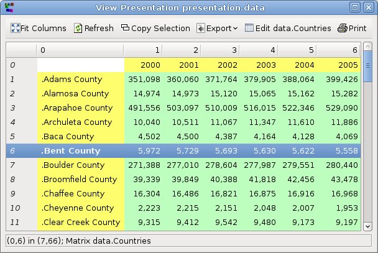The image size is (378, 253).
Task: Click the value 14,973
Action: (185, 93)
